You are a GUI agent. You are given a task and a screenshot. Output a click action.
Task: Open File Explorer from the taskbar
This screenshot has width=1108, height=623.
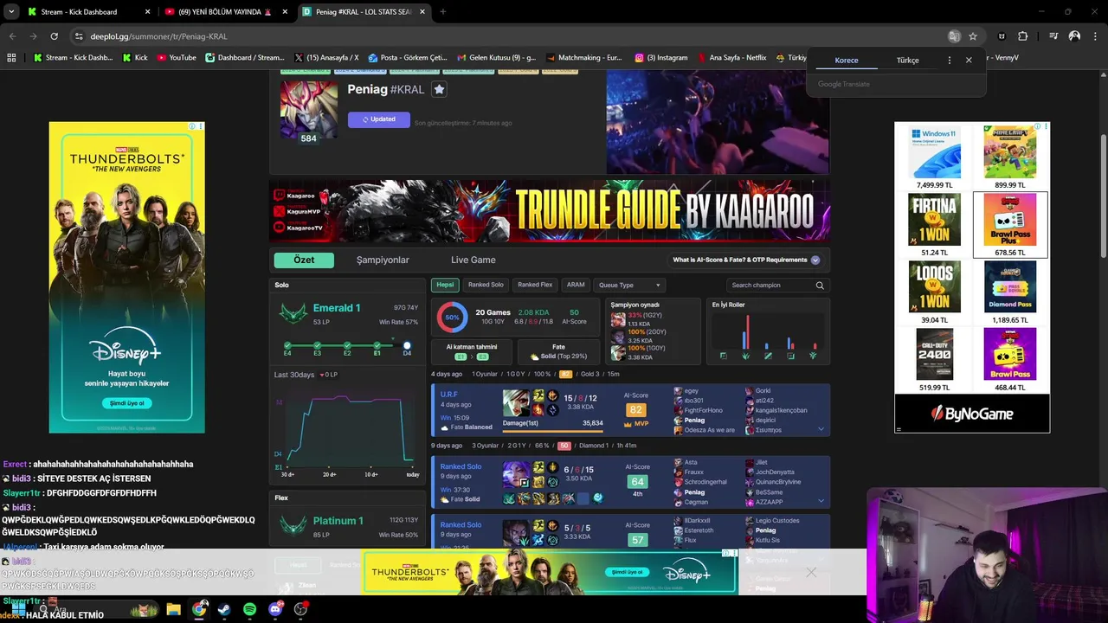(x=173, y=609)
